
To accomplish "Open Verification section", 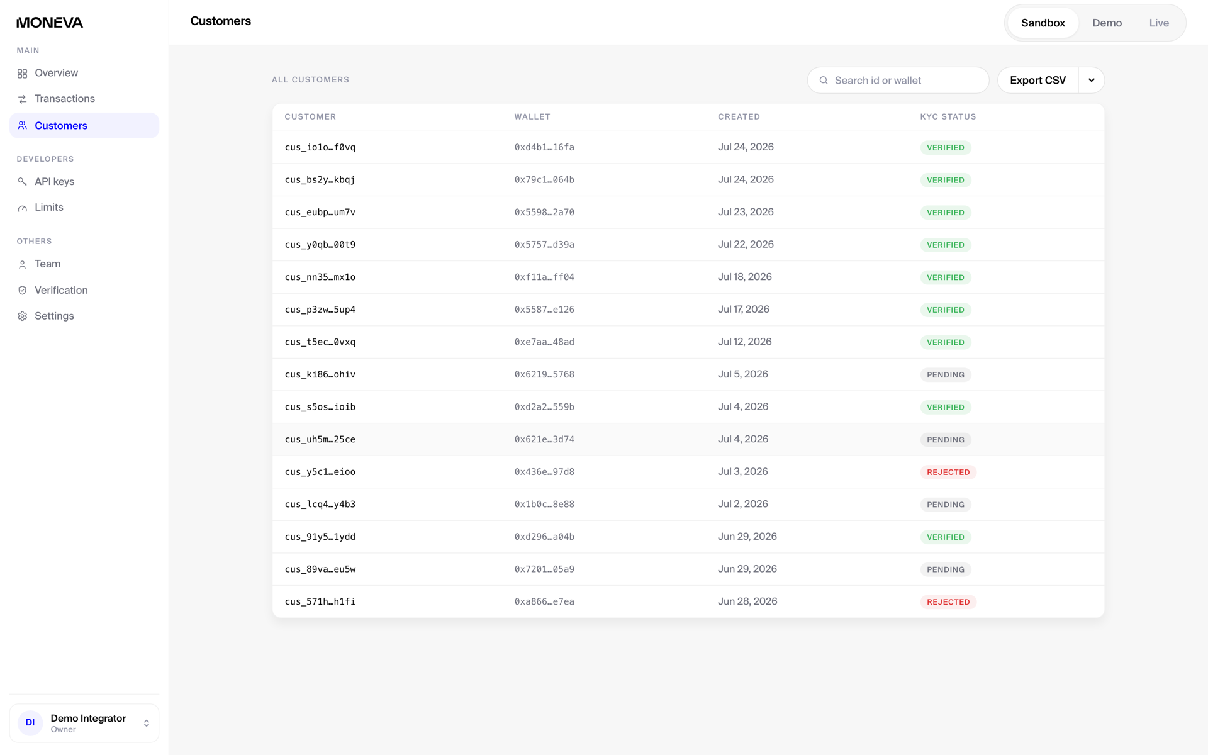I will 84,291.
